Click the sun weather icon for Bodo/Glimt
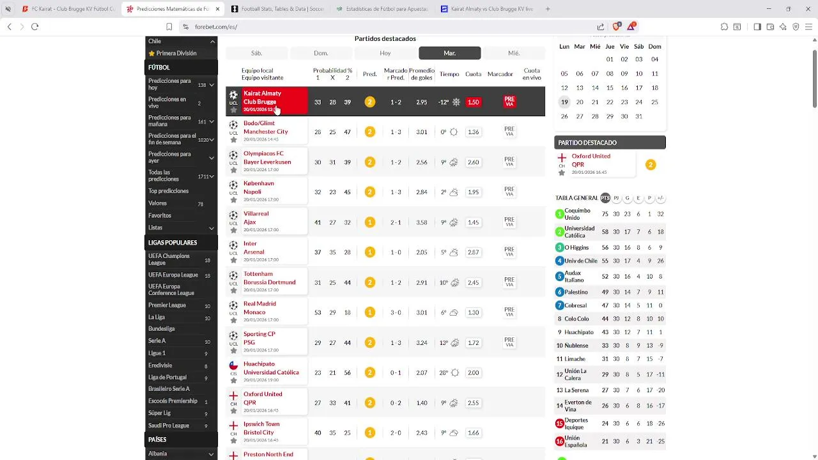The width and height of the screenshot is (818, 460). [x=454, y=132]
